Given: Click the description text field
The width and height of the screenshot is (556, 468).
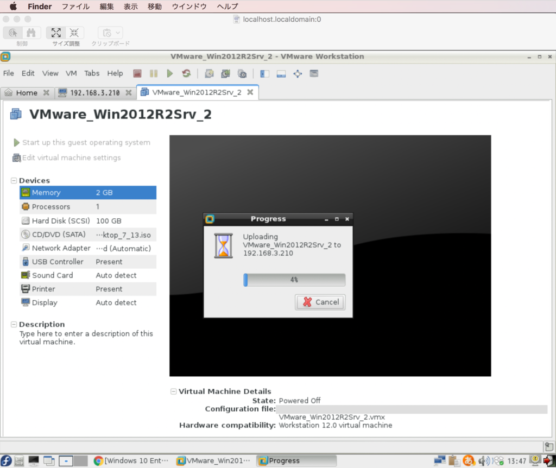Looking at the screenshot, I should pos(86,338).
